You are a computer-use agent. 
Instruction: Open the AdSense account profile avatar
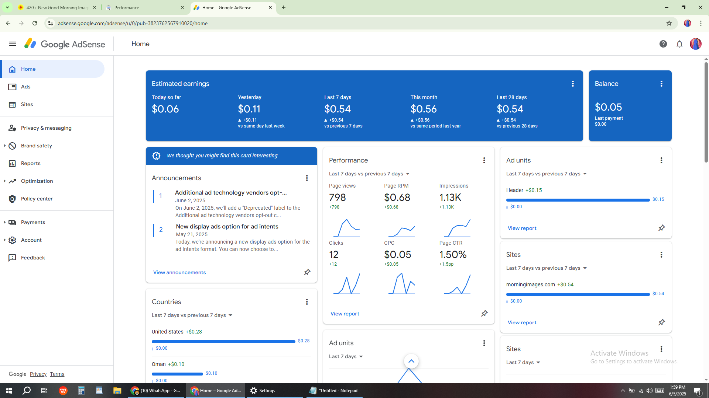[696, 44]
